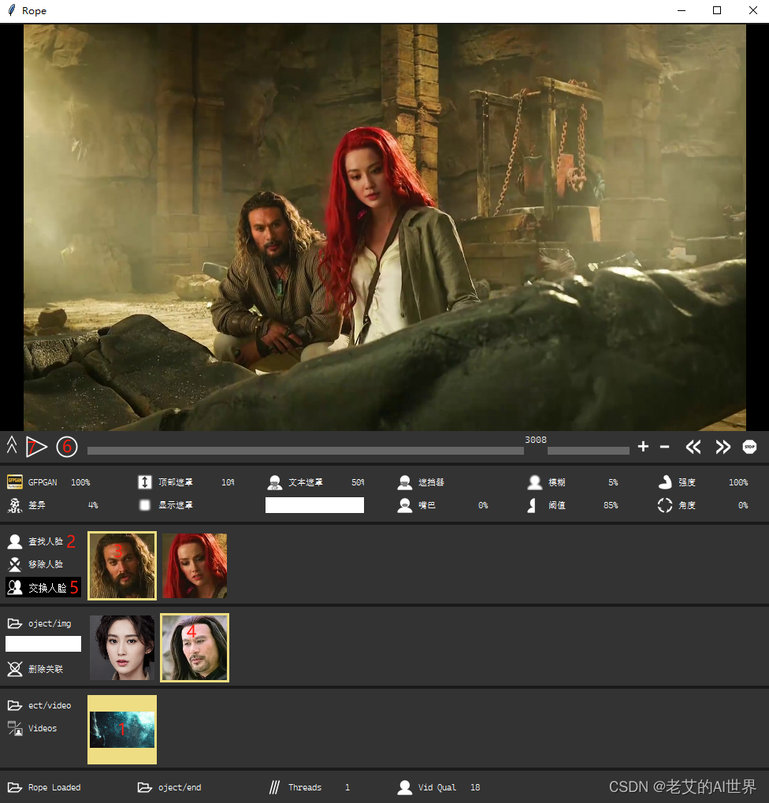This screenshot has height=803, width=769.
Task: Click the plus icon to add a marker
Action: click(x=643, y=447)
